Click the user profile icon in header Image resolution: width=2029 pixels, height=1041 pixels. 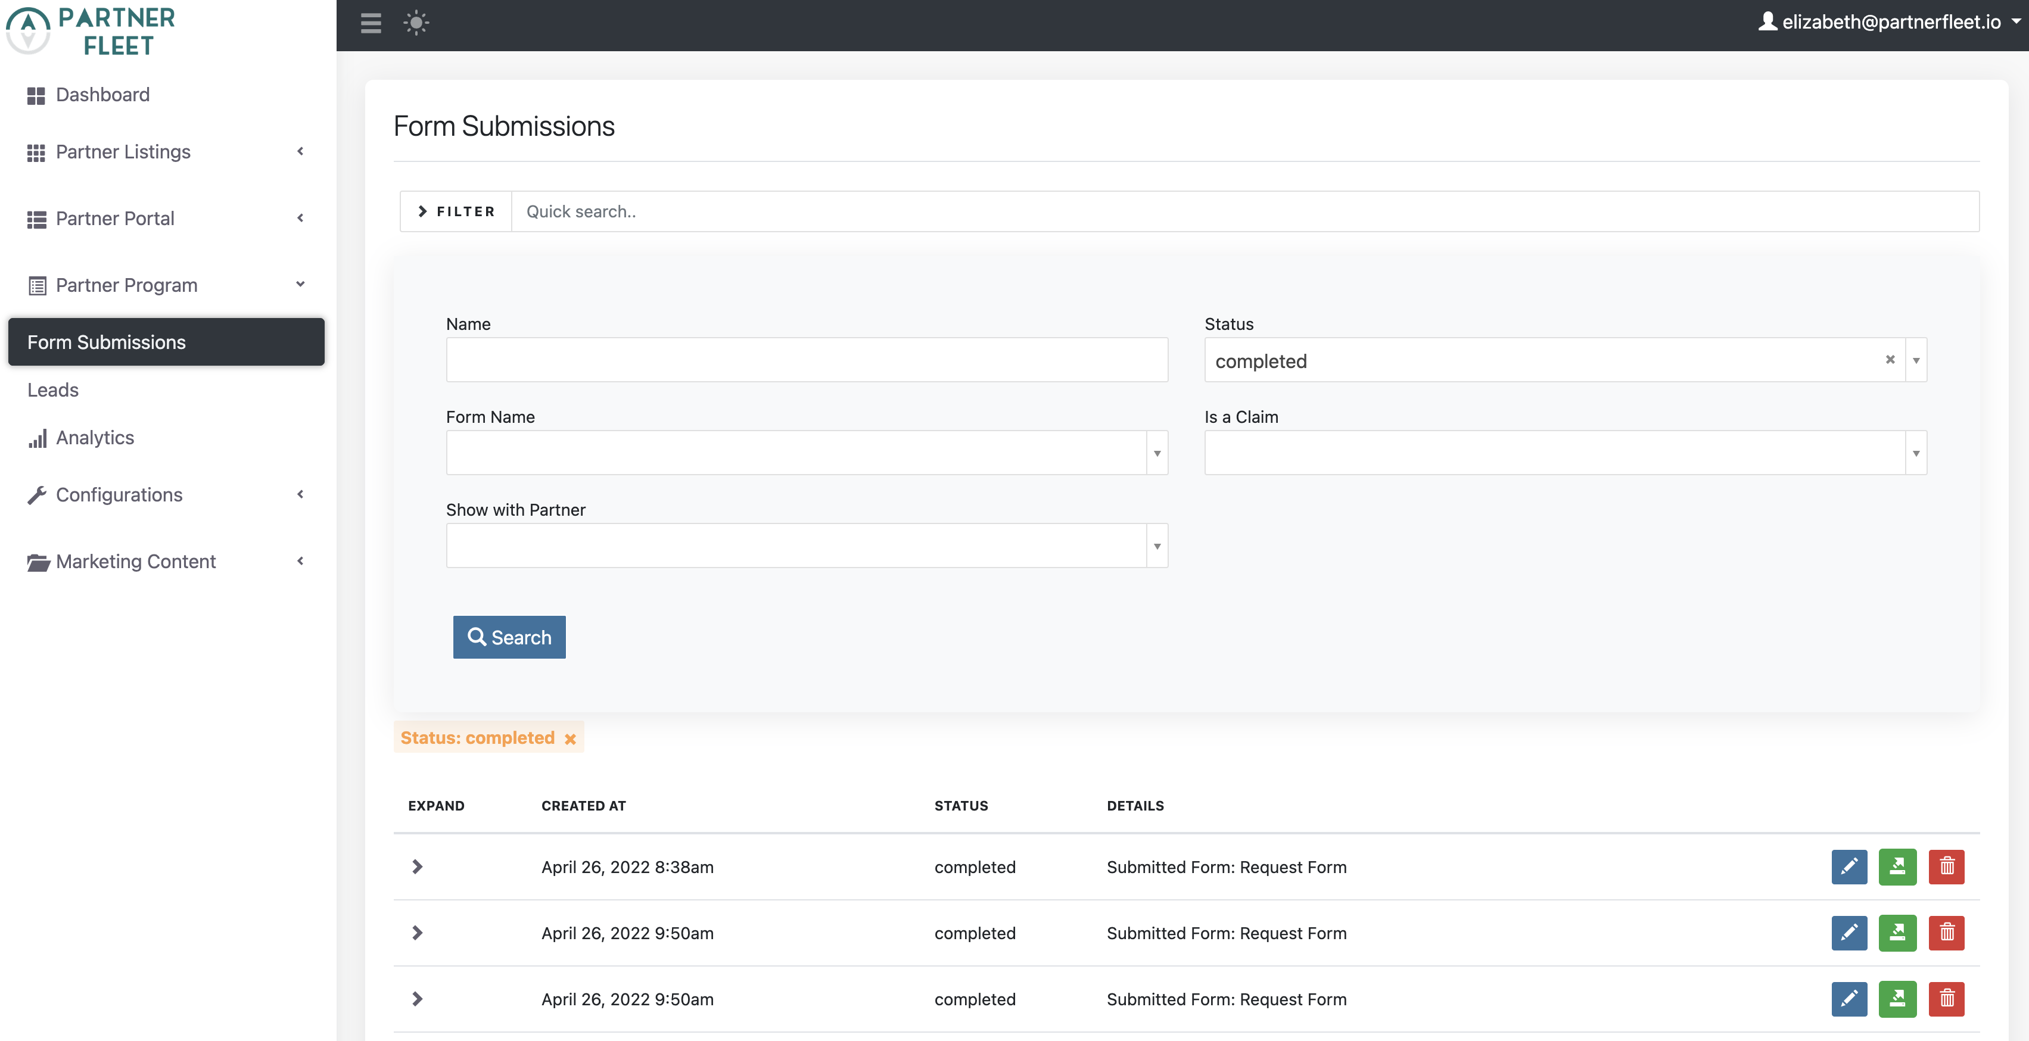click(x=1767, y=21)
